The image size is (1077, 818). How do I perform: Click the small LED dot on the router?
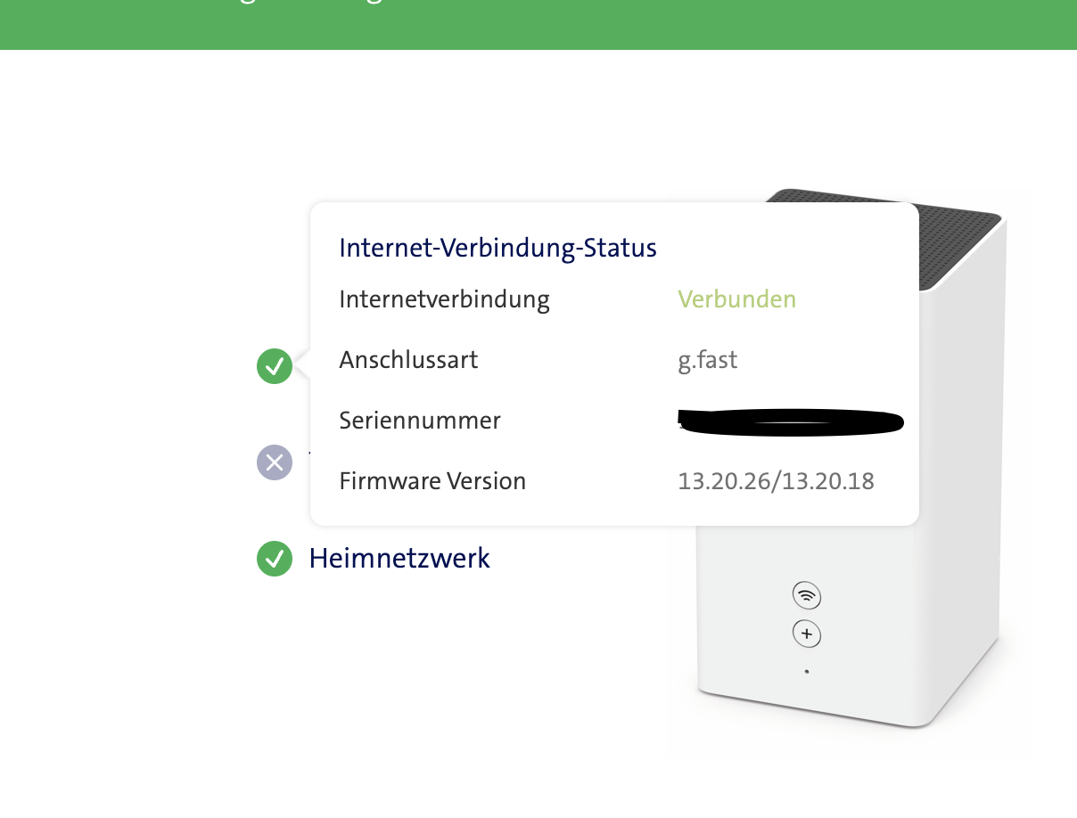(x=807, y=672)
